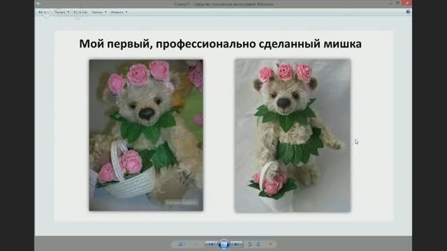Rotate the image clockwise

(259, 244)
